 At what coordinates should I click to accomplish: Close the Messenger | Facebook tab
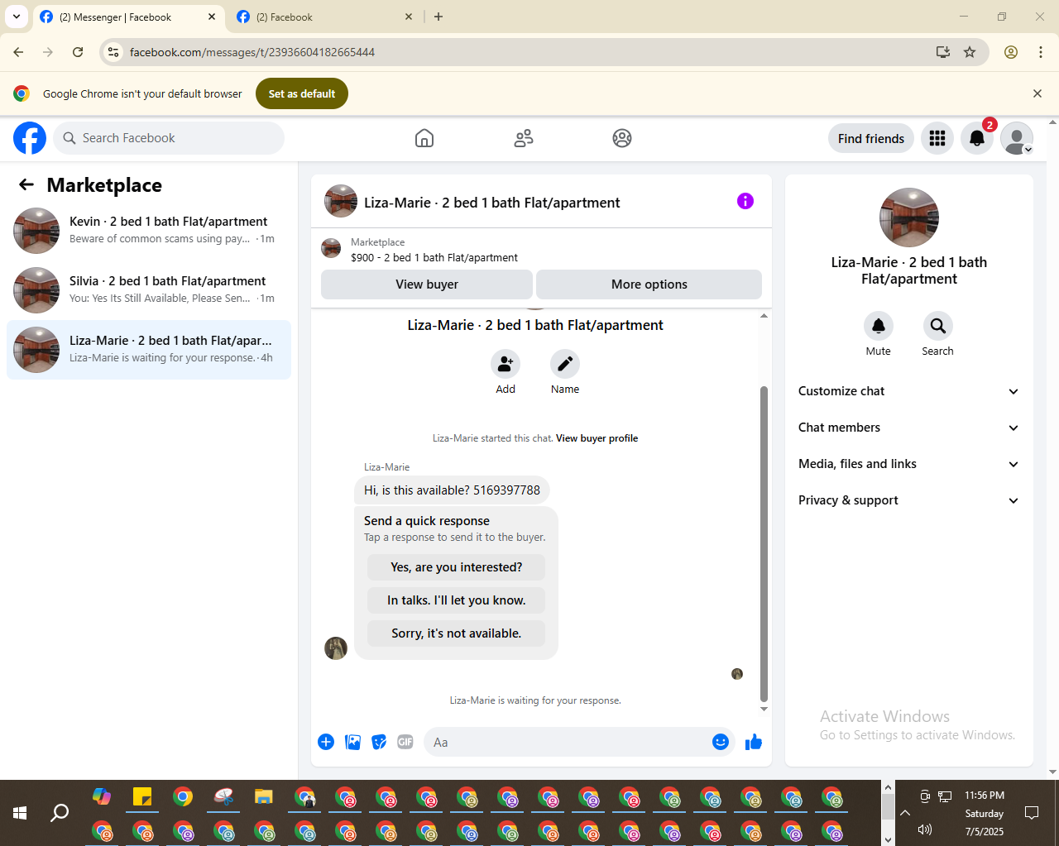click(x=212, y=17)
